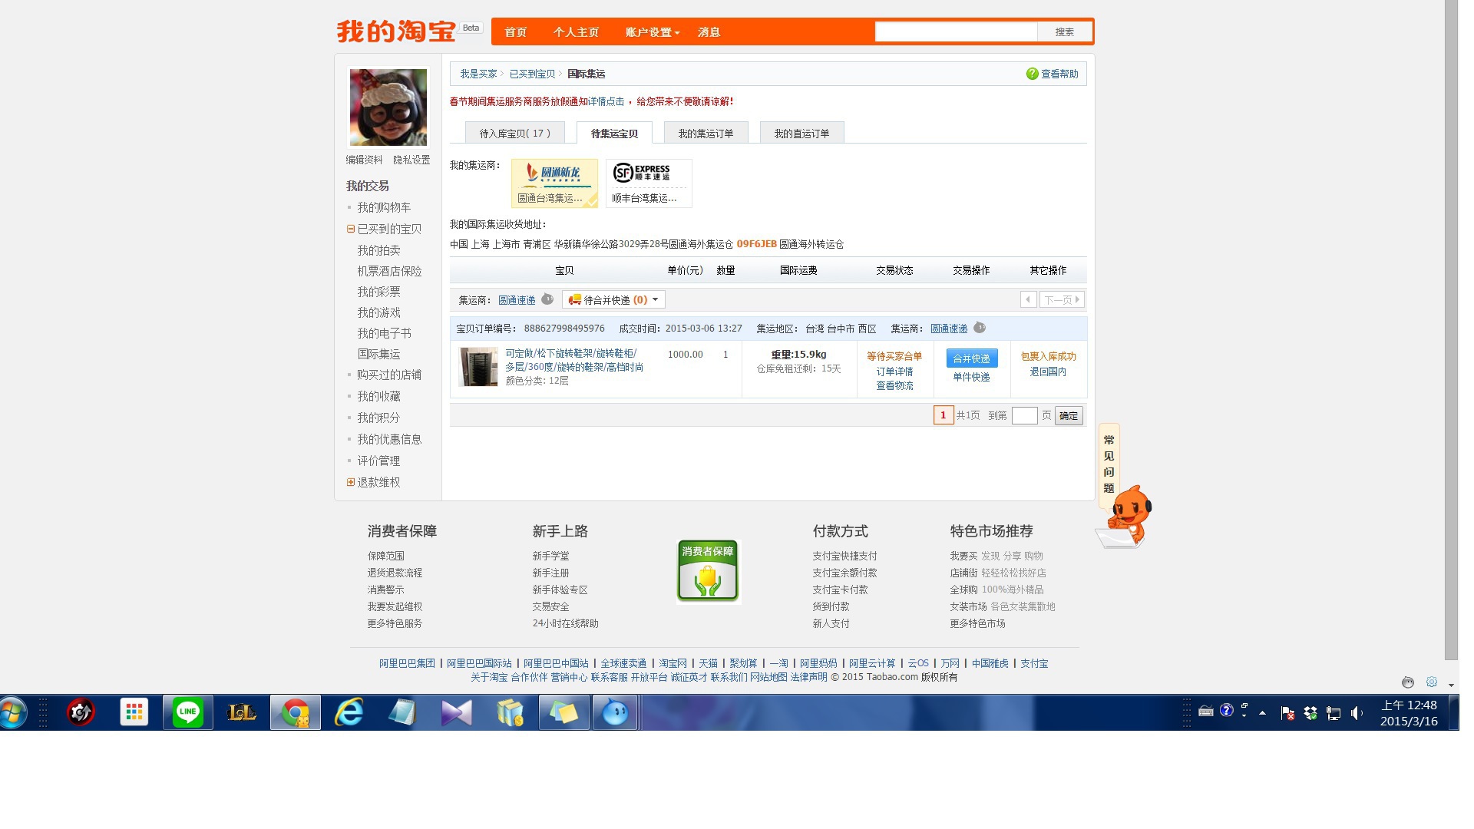The image size is (1474, 829).
Task: Click the 单件快递 link
Action: click(x=971, y=377)
